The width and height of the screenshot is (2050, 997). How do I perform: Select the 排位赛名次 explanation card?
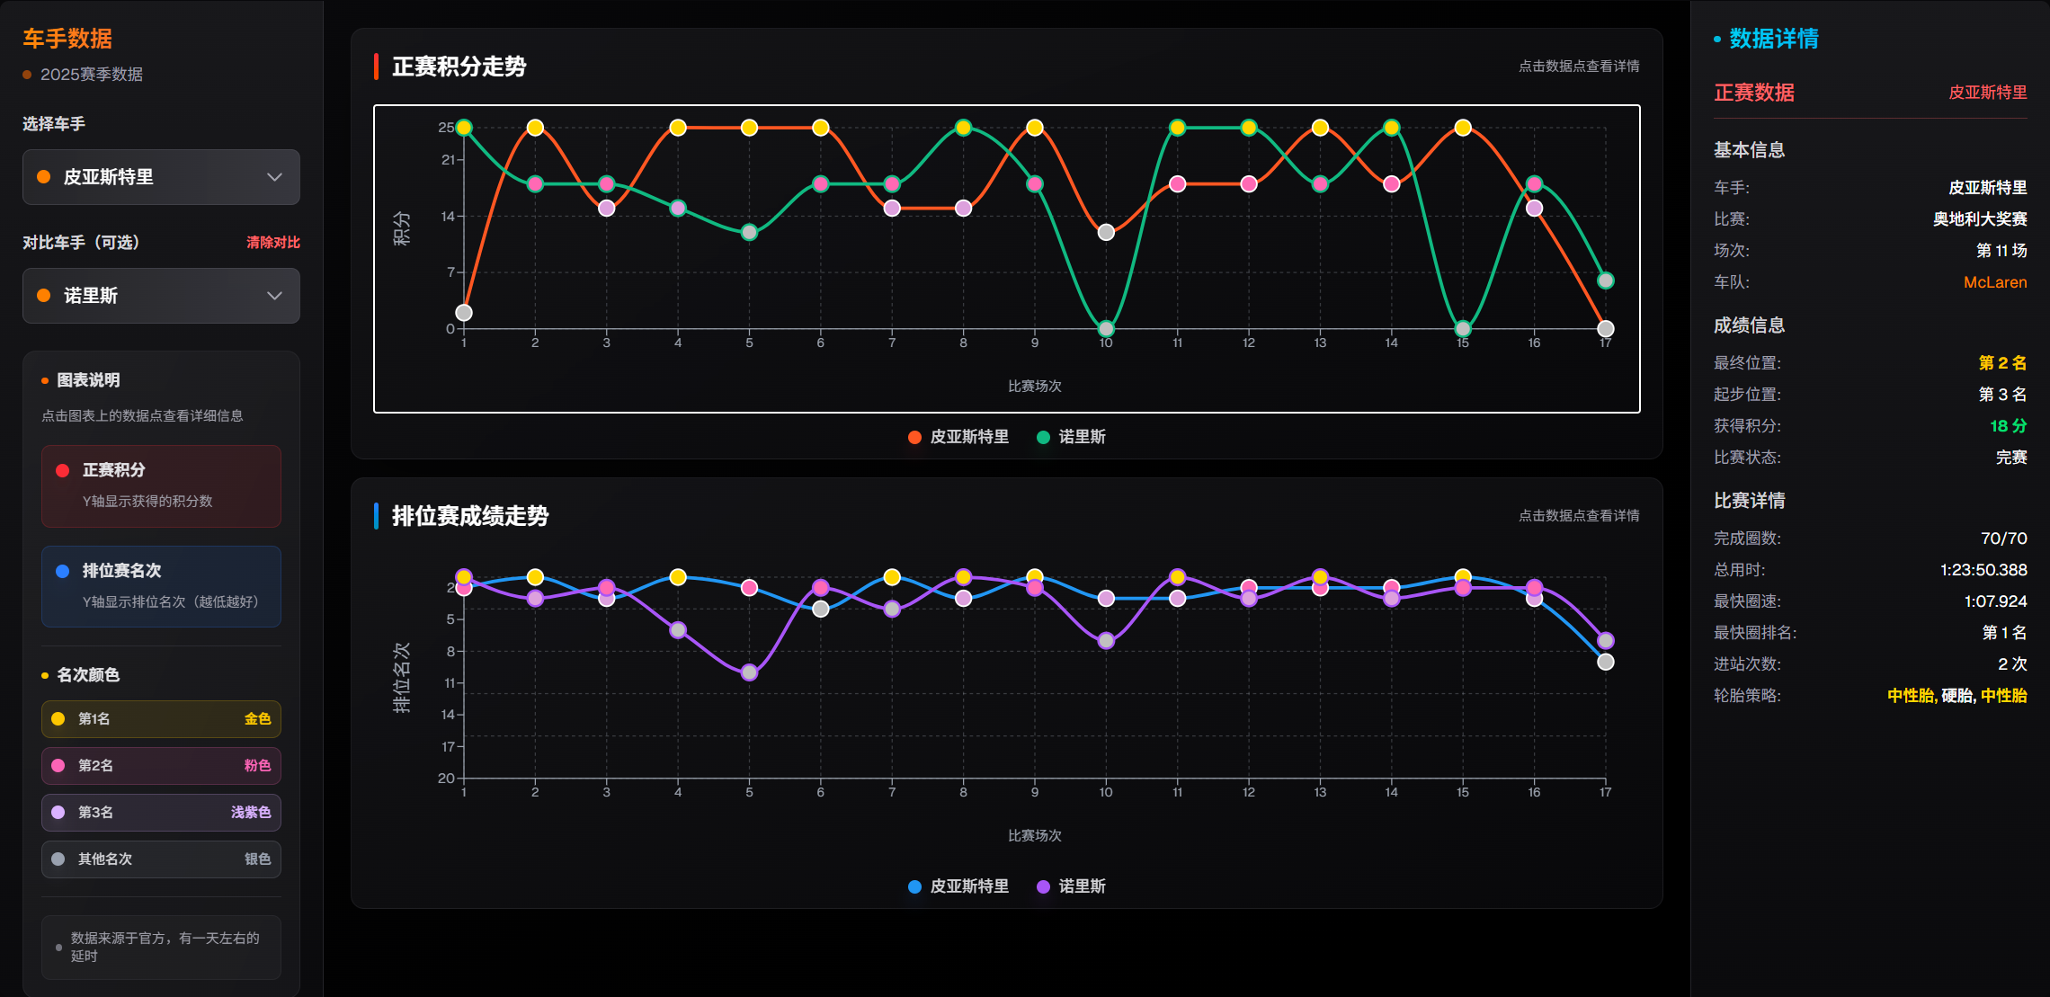tap(161, 586)
